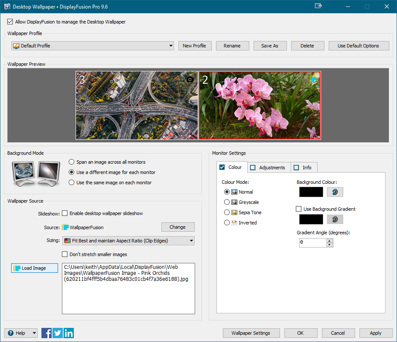397x342 pixels.
Task: Click the title bar monitor move icon
Action: 318,6
